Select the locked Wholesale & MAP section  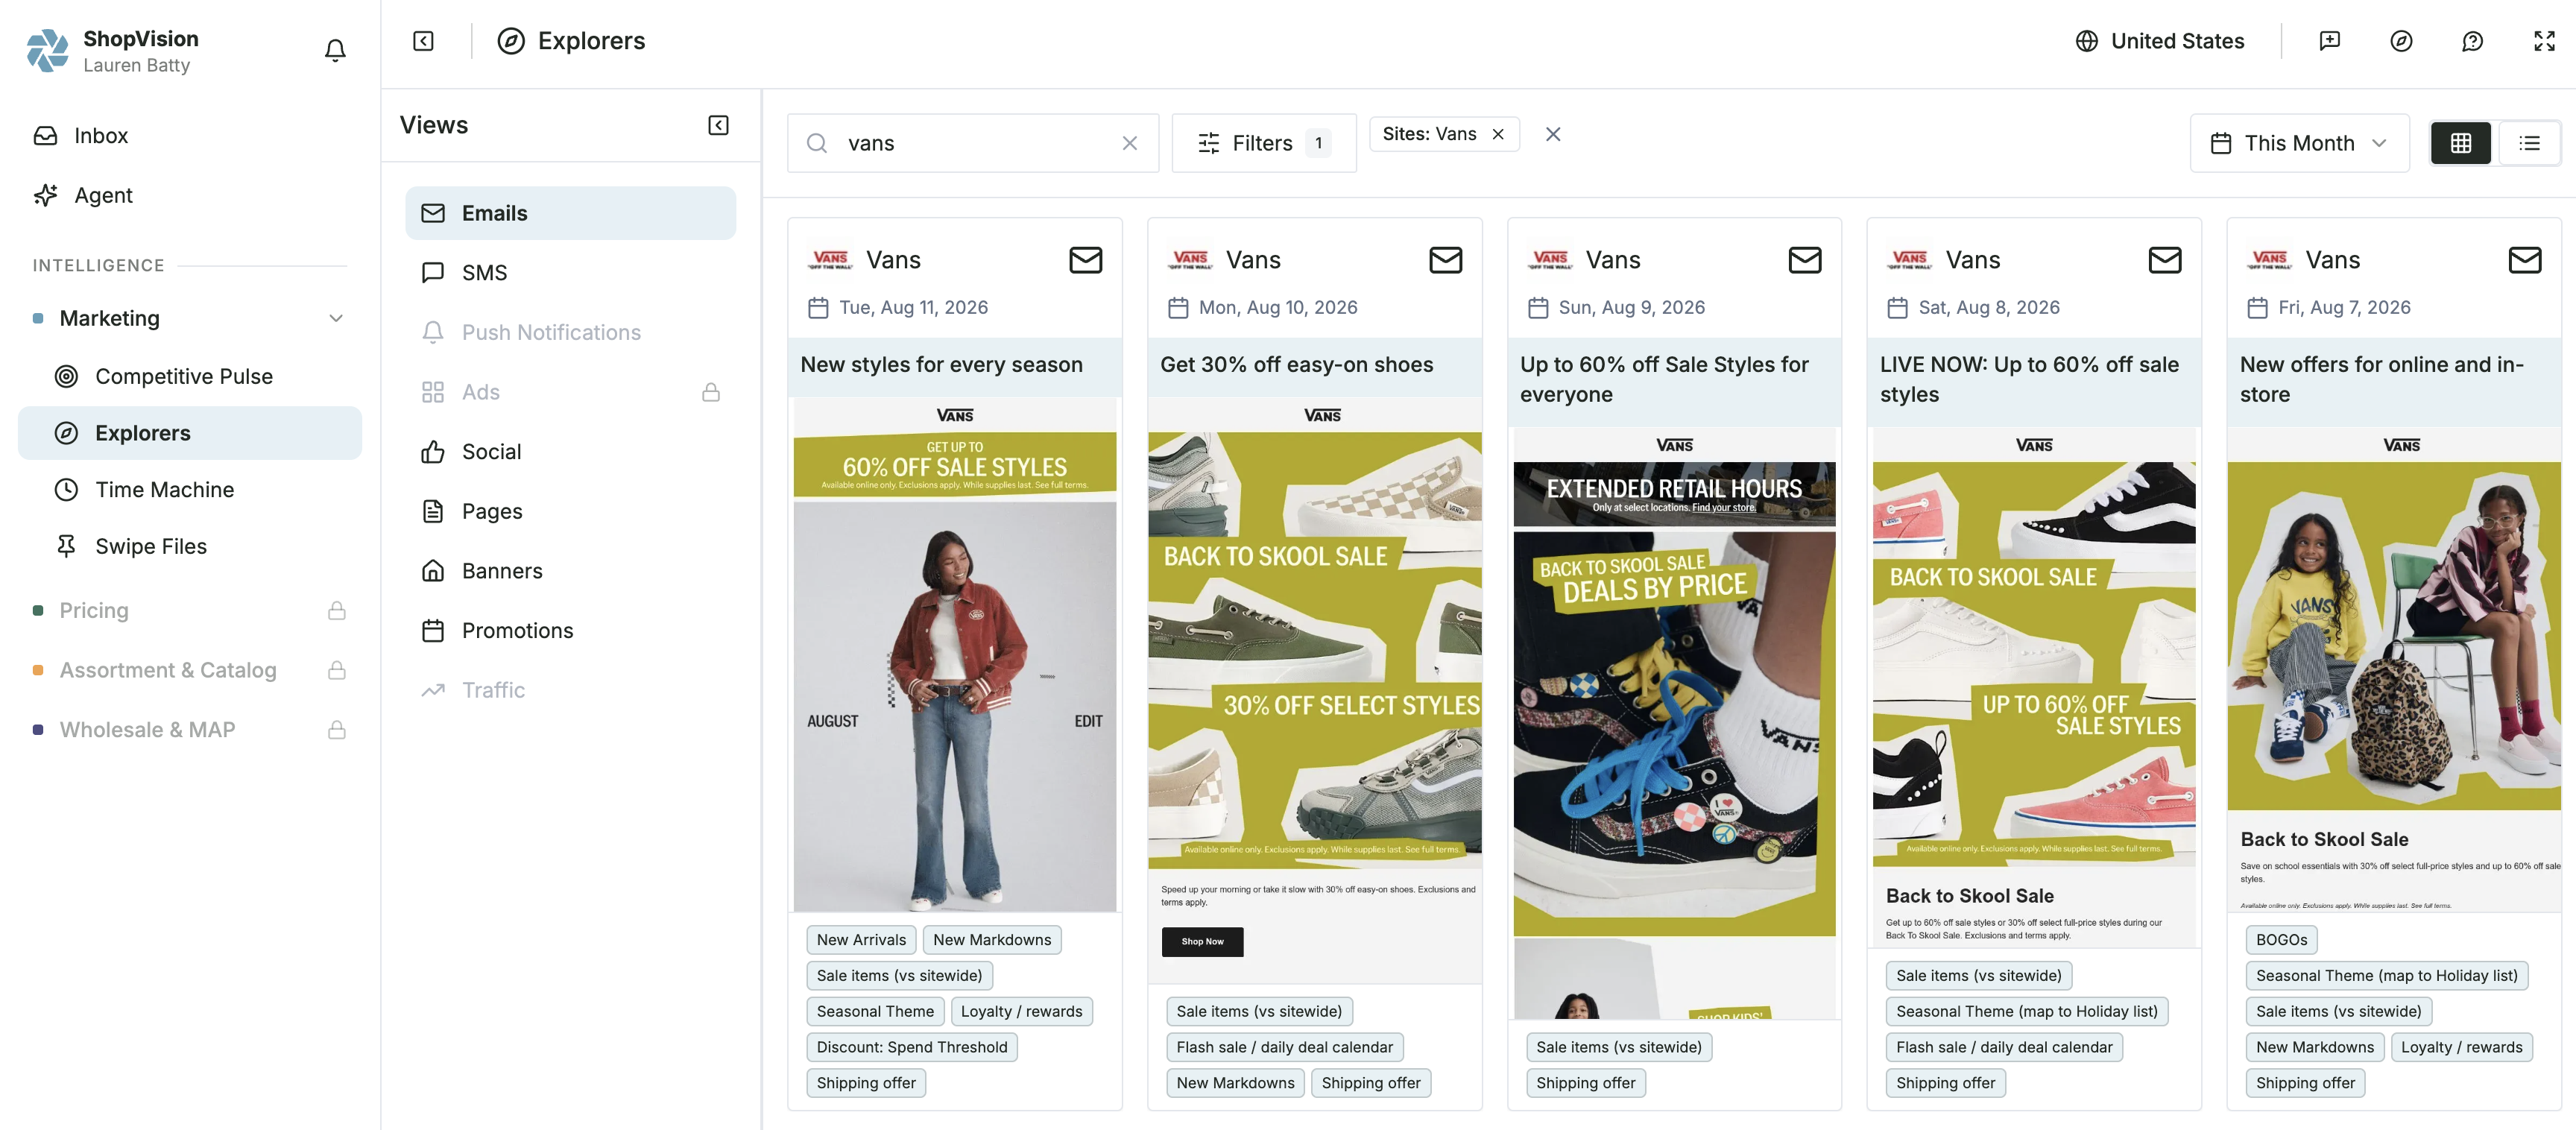point(190,730)
